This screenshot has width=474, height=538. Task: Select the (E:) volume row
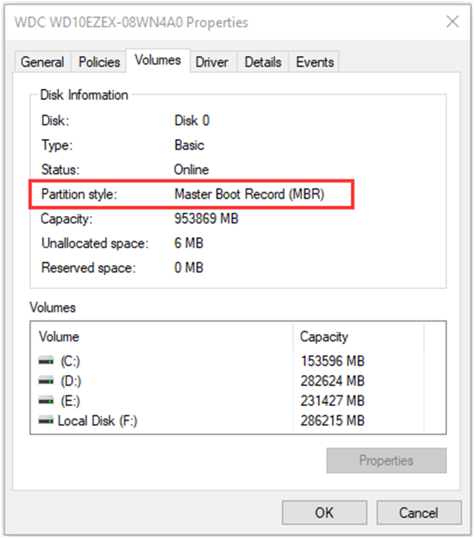[227, 401]
